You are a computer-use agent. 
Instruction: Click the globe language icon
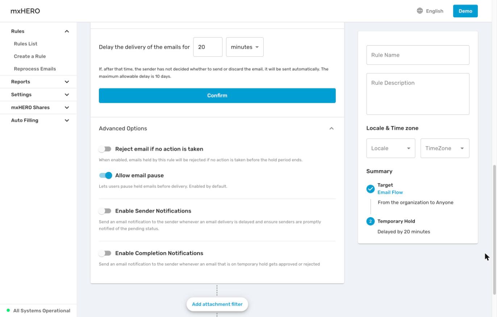pos(420,11)
